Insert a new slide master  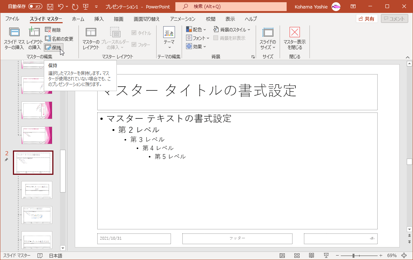pos(14,38)
